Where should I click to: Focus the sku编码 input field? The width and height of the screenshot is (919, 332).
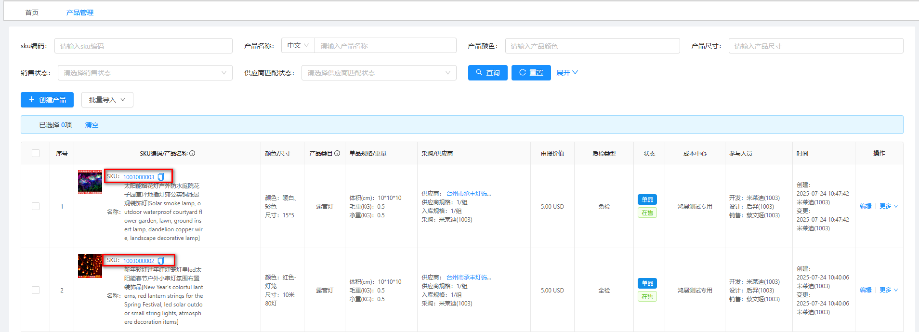pos(143,46)
